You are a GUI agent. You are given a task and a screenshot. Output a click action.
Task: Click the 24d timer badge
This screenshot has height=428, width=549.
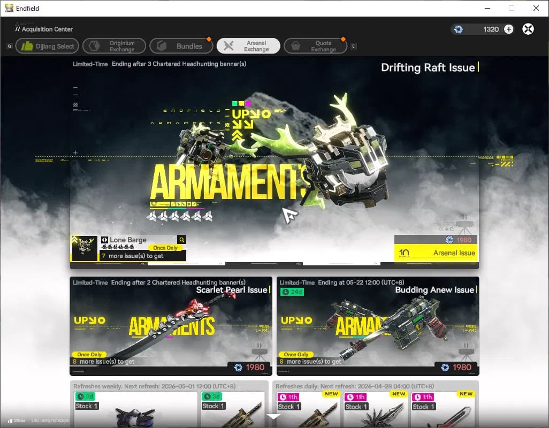[292, 292]
